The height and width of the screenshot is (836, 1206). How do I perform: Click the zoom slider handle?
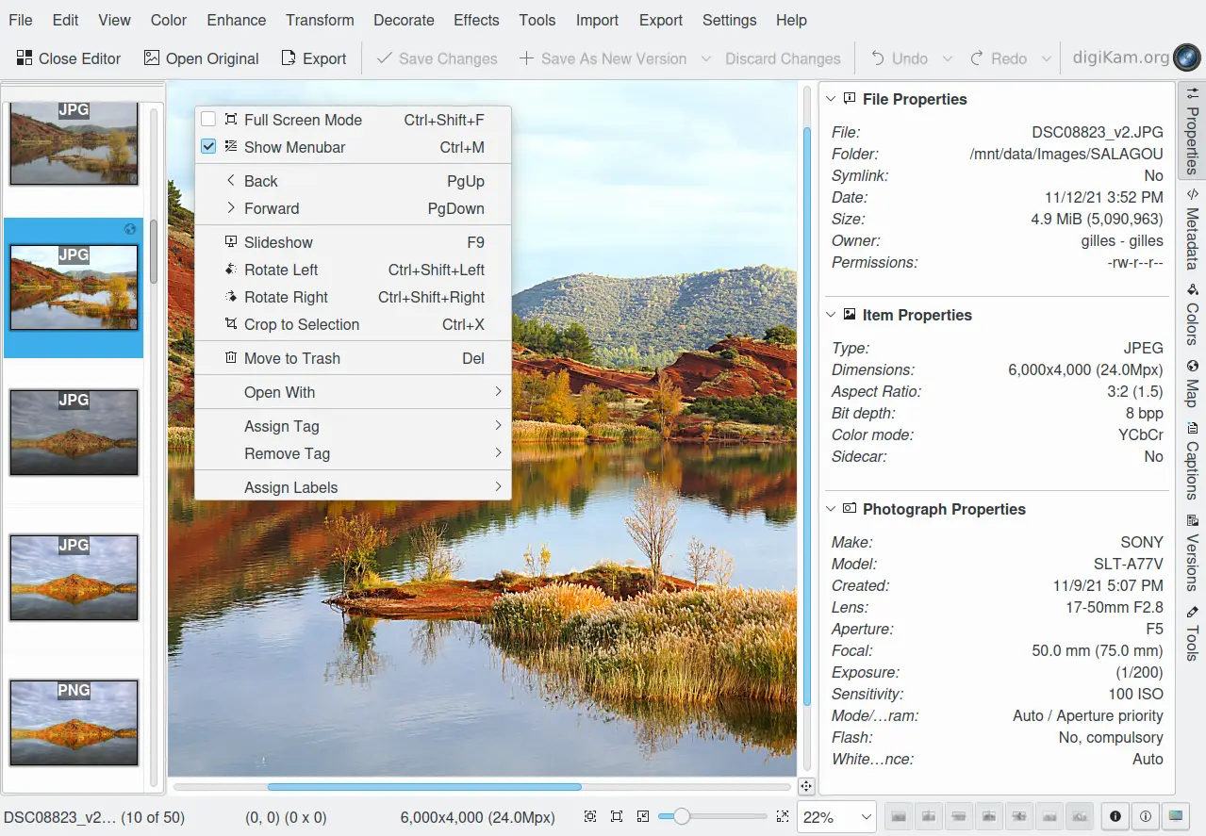point(681,817)
